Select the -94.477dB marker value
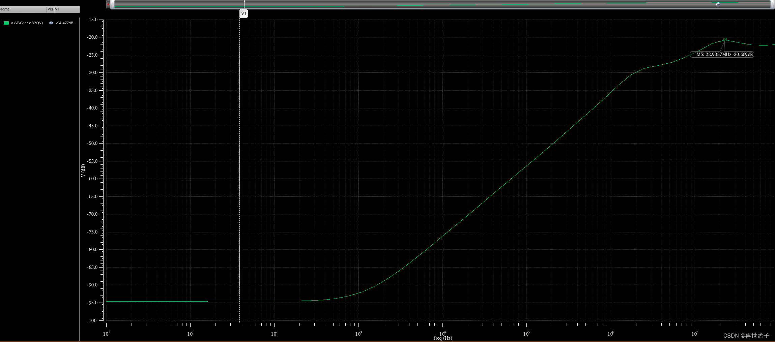Viewport: 775px width, 342px height. click(64, 23)
